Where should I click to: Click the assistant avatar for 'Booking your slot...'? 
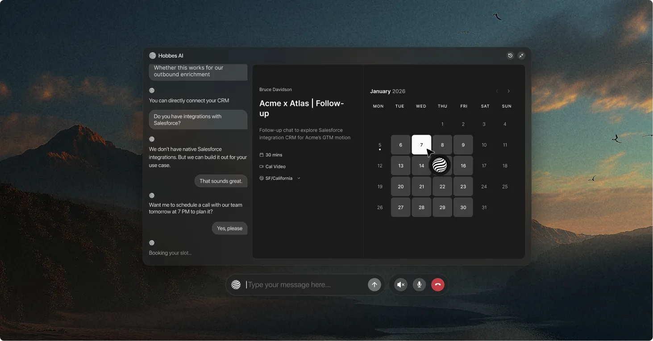coord(152,243)
